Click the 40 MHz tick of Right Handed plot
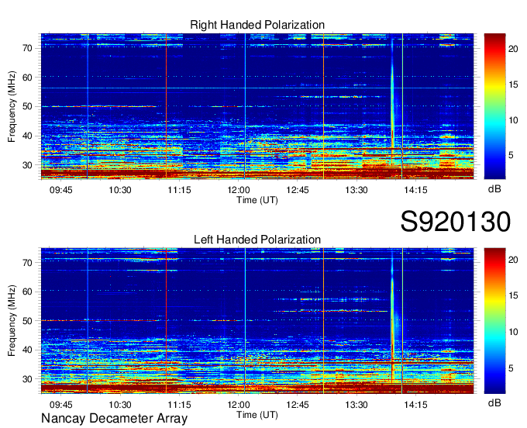 pos(28,136)
